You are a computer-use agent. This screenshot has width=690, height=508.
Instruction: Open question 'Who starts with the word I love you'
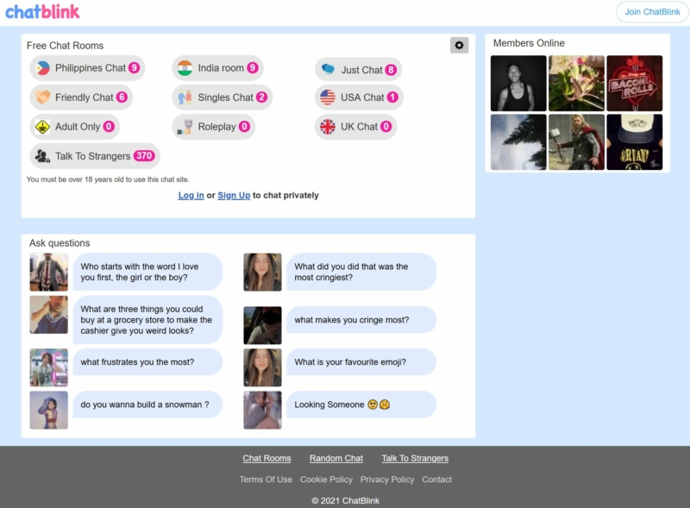pyautogui.click(x=147, y=272)
